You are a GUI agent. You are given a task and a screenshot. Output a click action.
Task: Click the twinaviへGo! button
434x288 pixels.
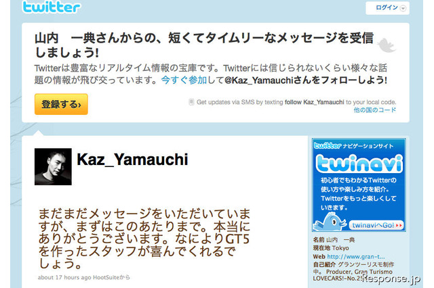point(376,225)
